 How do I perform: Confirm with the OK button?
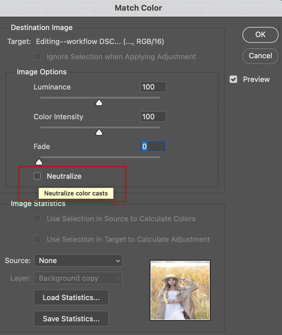[x=260, y=35]
